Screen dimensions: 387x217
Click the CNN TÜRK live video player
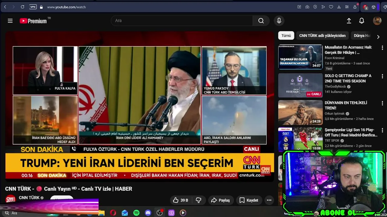coord(140,106)
